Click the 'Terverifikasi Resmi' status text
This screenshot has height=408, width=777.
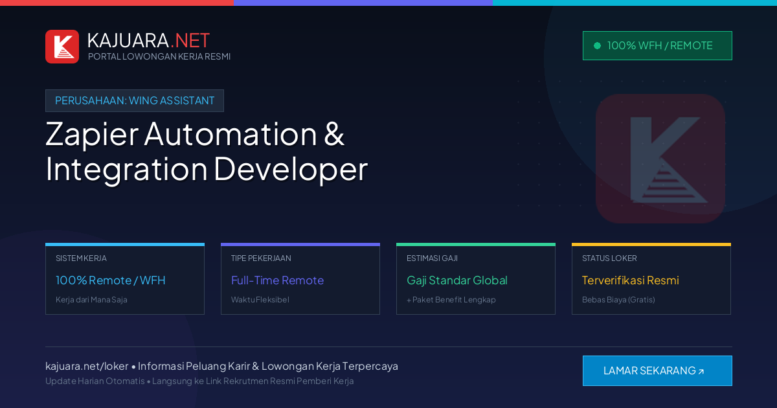coord(630,280)
